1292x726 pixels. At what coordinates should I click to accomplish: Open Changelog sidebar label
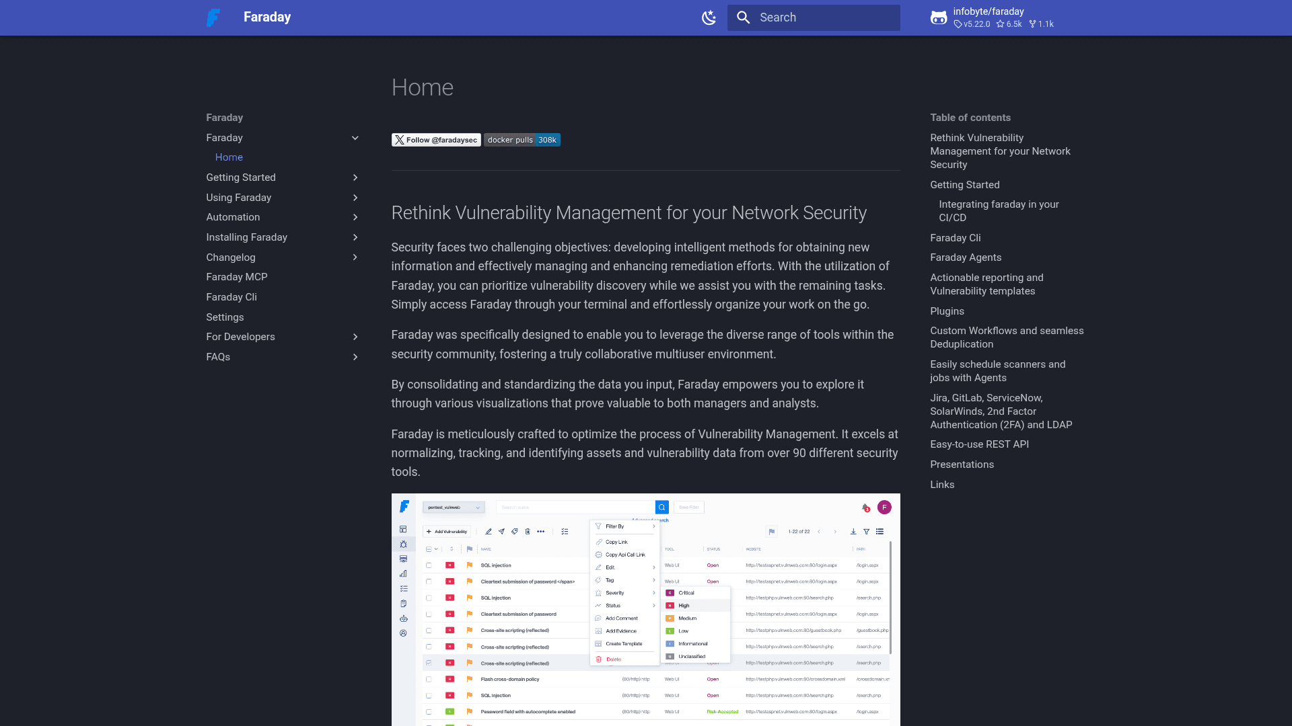tap(230, 257)
